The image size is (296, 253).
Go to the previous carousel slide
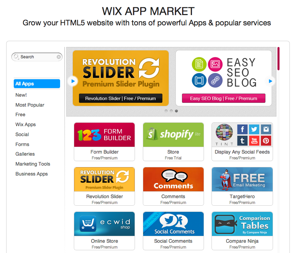(x=73, y=81)
